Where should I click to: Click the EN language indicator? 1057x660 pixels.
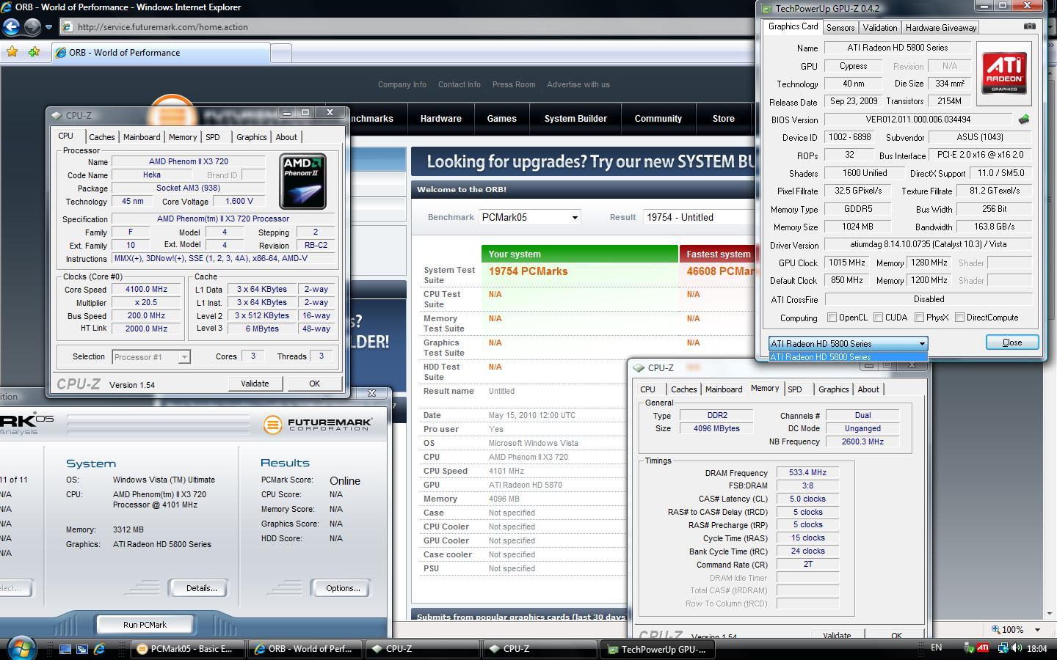(x=936, y=648)
